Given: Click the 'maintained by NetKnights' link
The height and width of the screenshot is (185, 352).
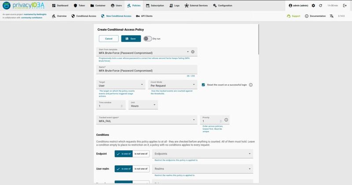Looking at the screenshot, I should click(35, 15).
